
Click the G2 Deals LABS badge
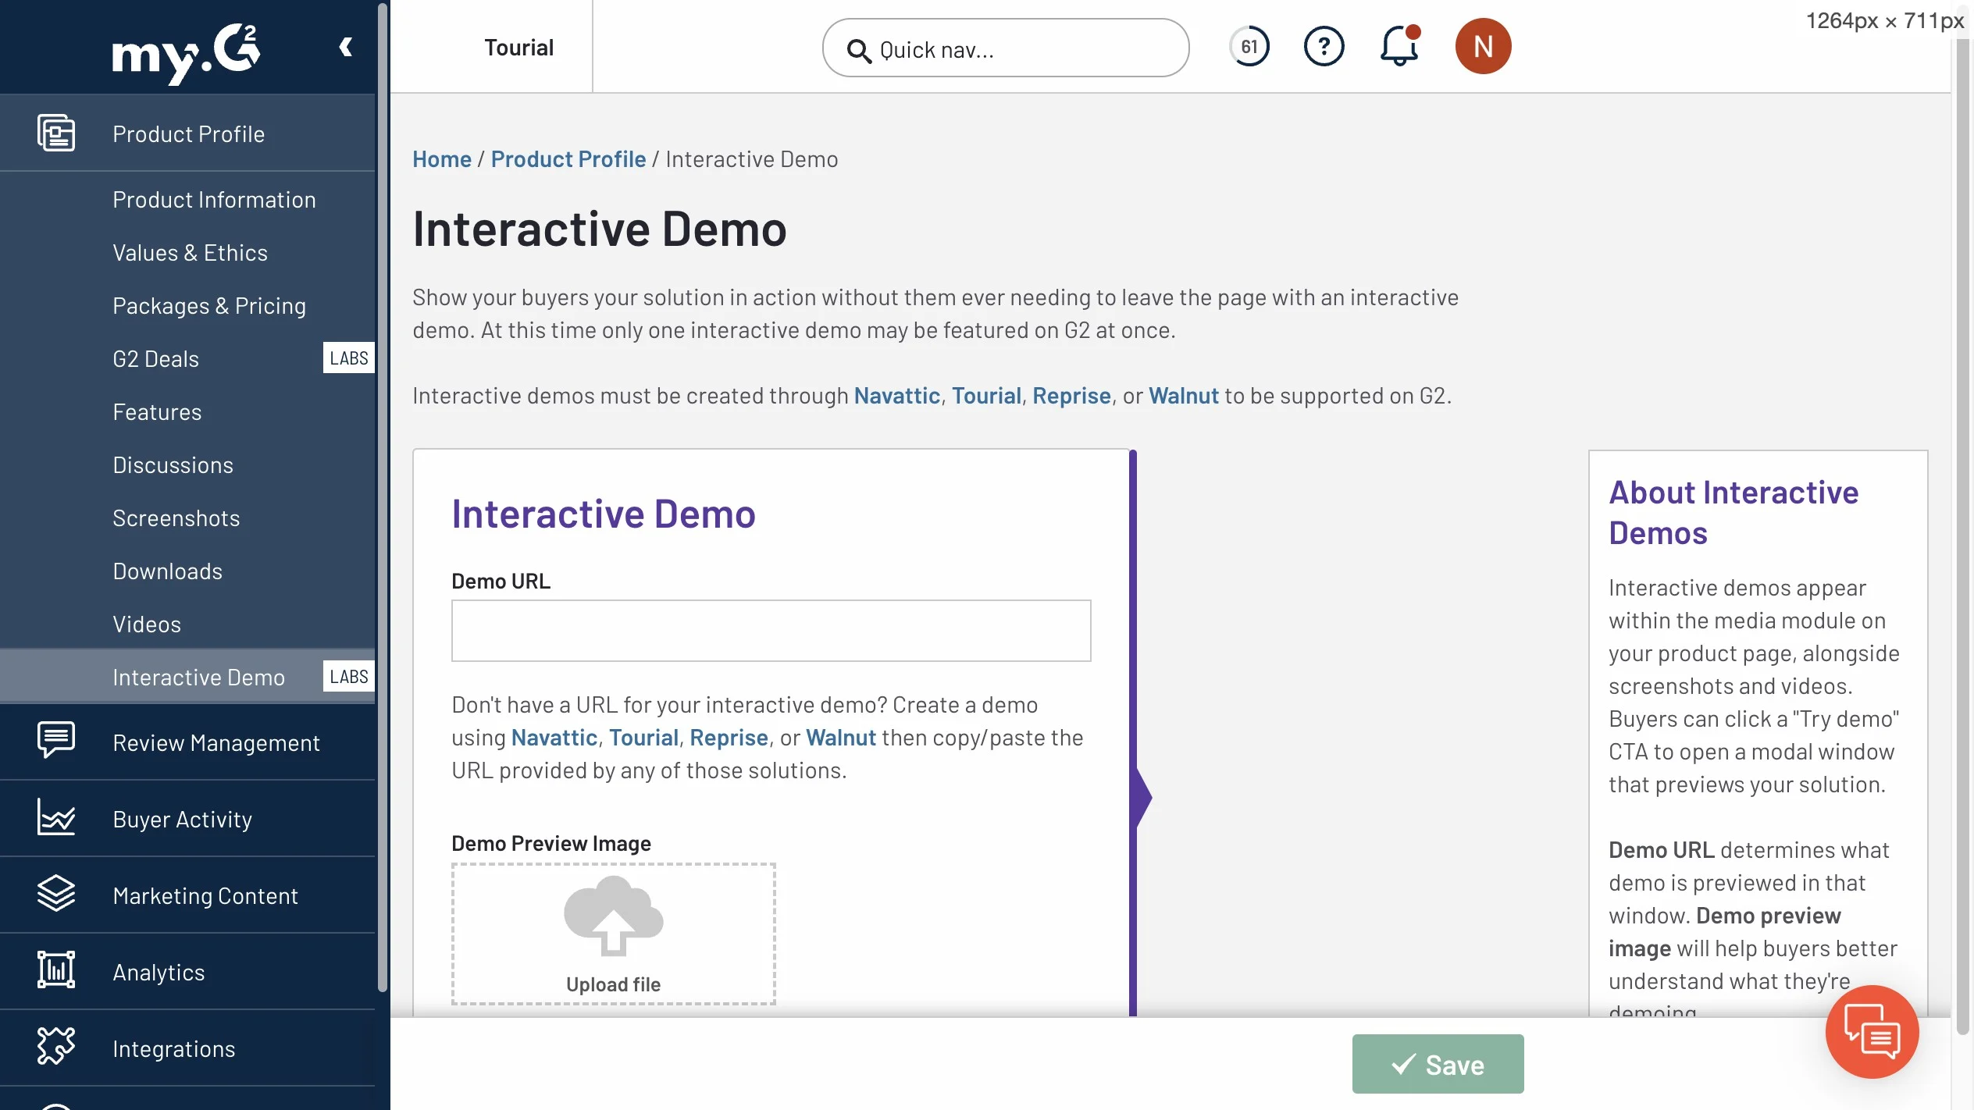pos(348,358)
